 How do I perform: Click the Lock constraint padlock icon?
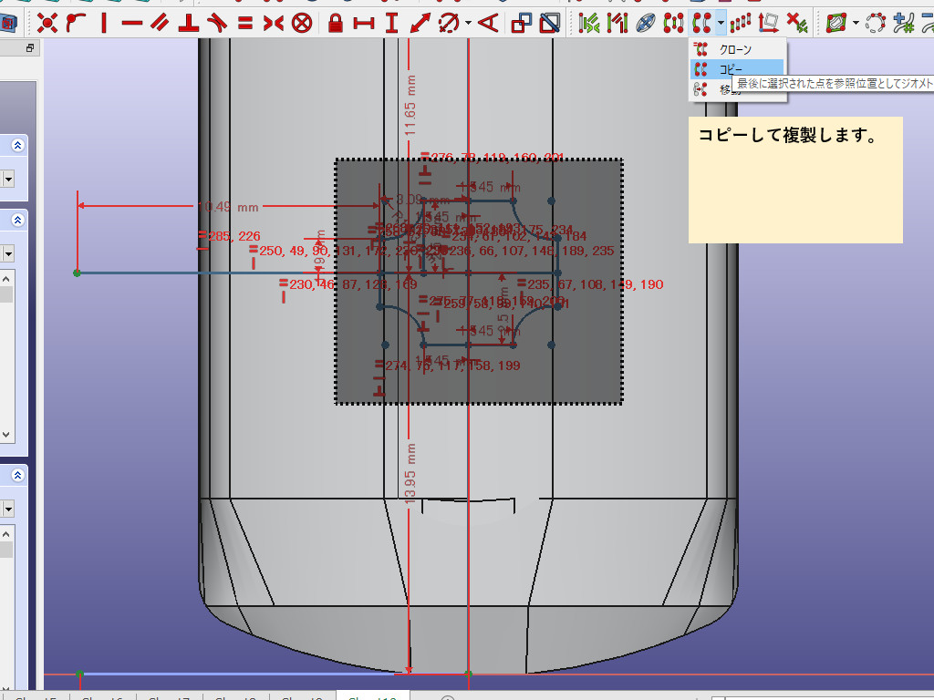335,23
